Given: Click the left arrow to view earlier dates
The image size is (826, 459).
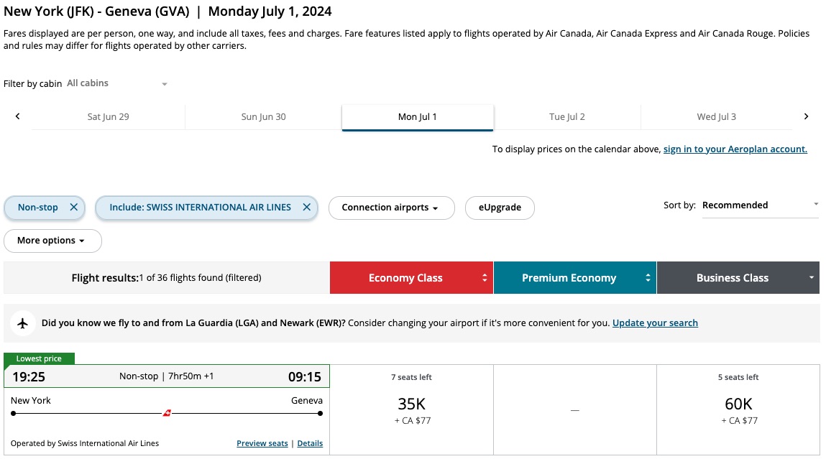Looking at the screenshot, I should (17, 116).
